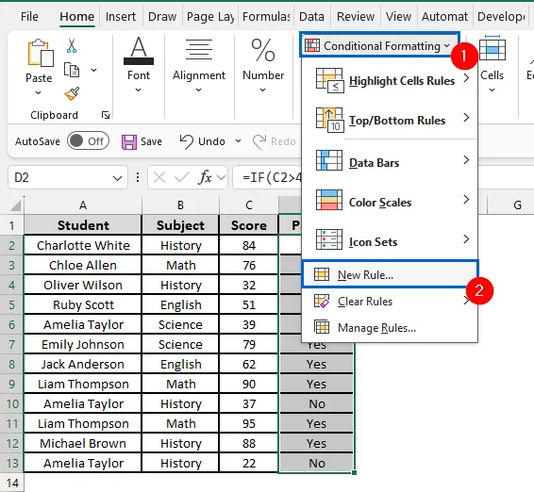This screenshot has width=534, height=492.
Task: Select column B header
Action: point(180,205)
